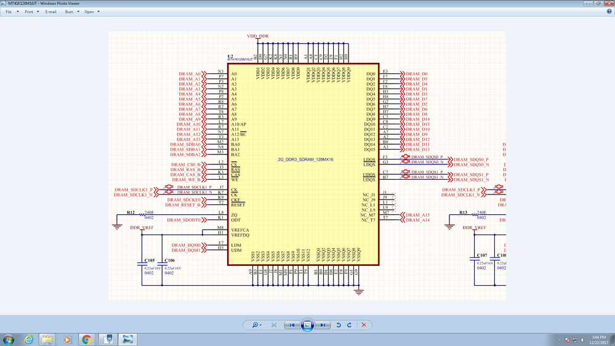Click the taskbar clock showing 3:44 PM
The height and width of the screenshot is (346, 615).
tap(598, 340)
